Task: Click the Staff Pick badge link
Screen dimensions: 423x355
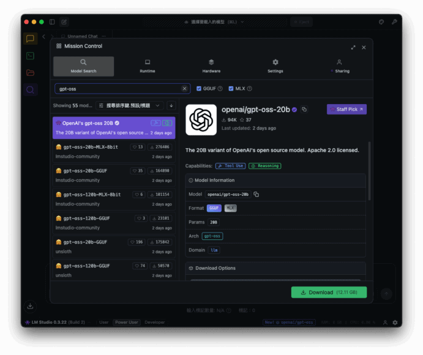Action: pyautogui.click(x=346, y=110)
